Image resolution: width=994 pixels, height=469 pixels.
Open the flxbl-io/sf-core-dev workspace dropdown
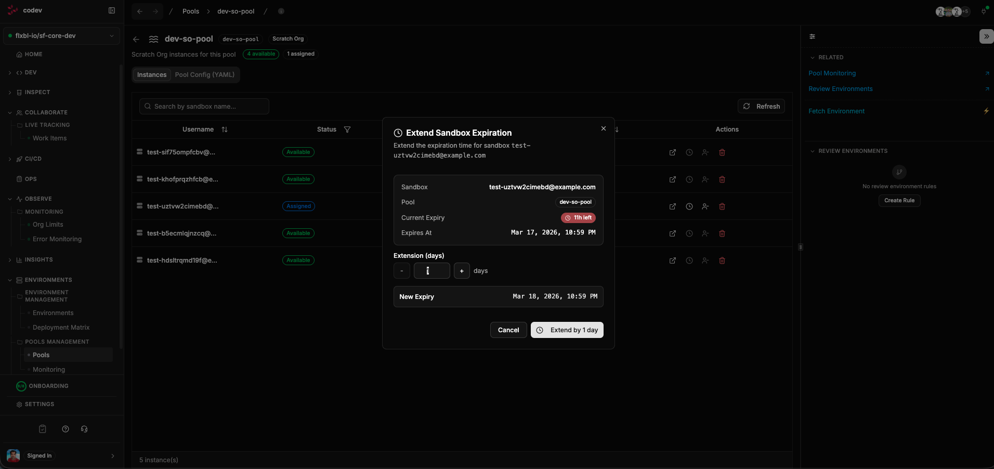point(61,36)
